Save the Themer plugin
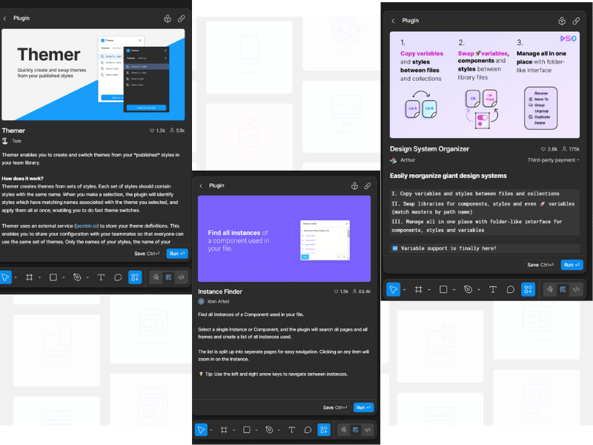This screenshot has width=593, height=445. pyautogui.click(x=147, y=254)
